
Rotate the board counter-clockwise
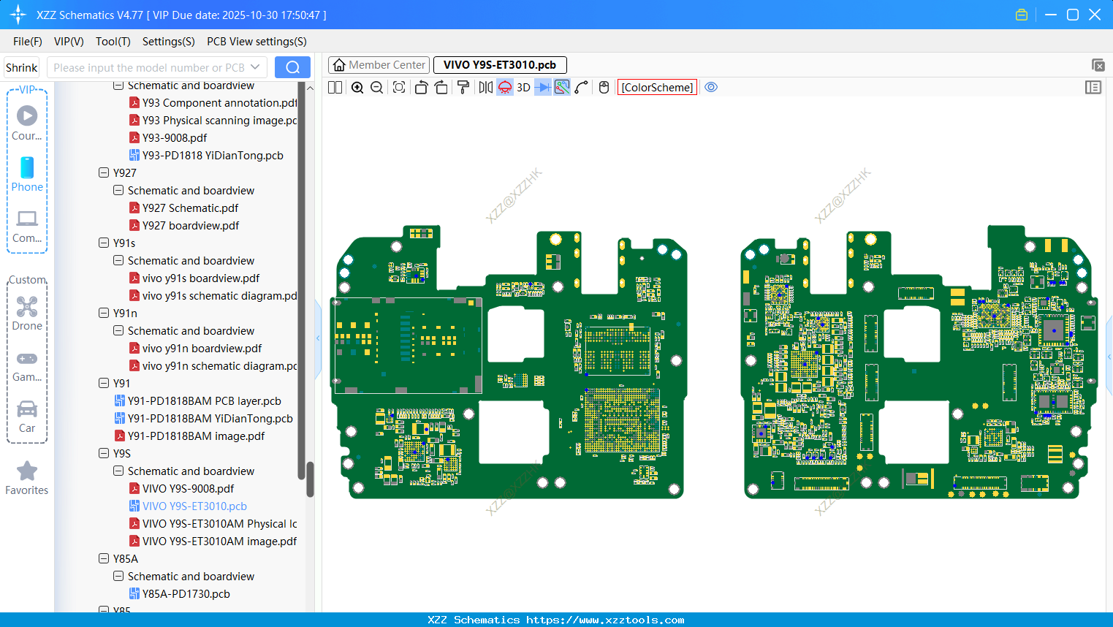point(421,88)
